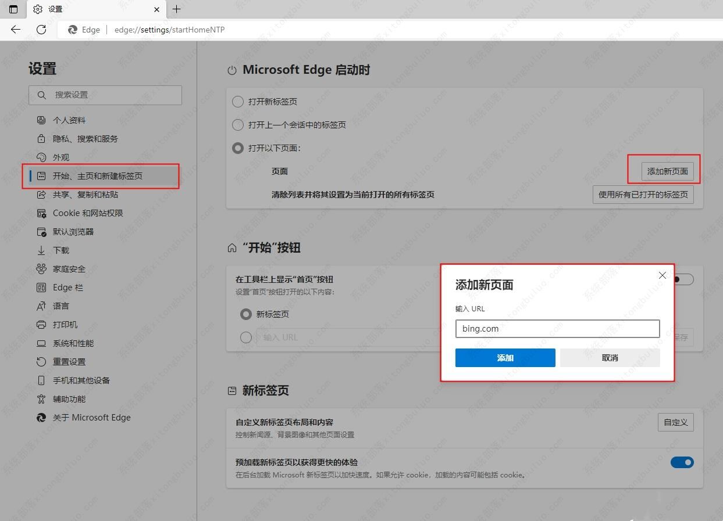This screenshot has height=521, width=723.
Task: Click the 隐私 lock icon in sidebar
Action: point(41,139)
